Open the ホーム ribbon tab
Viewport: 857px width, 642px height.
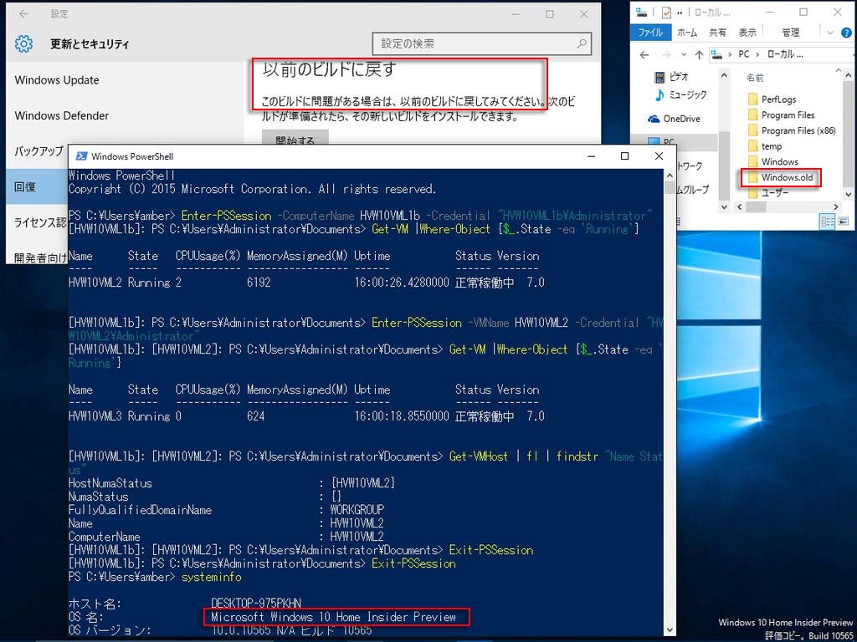(687, 33)
